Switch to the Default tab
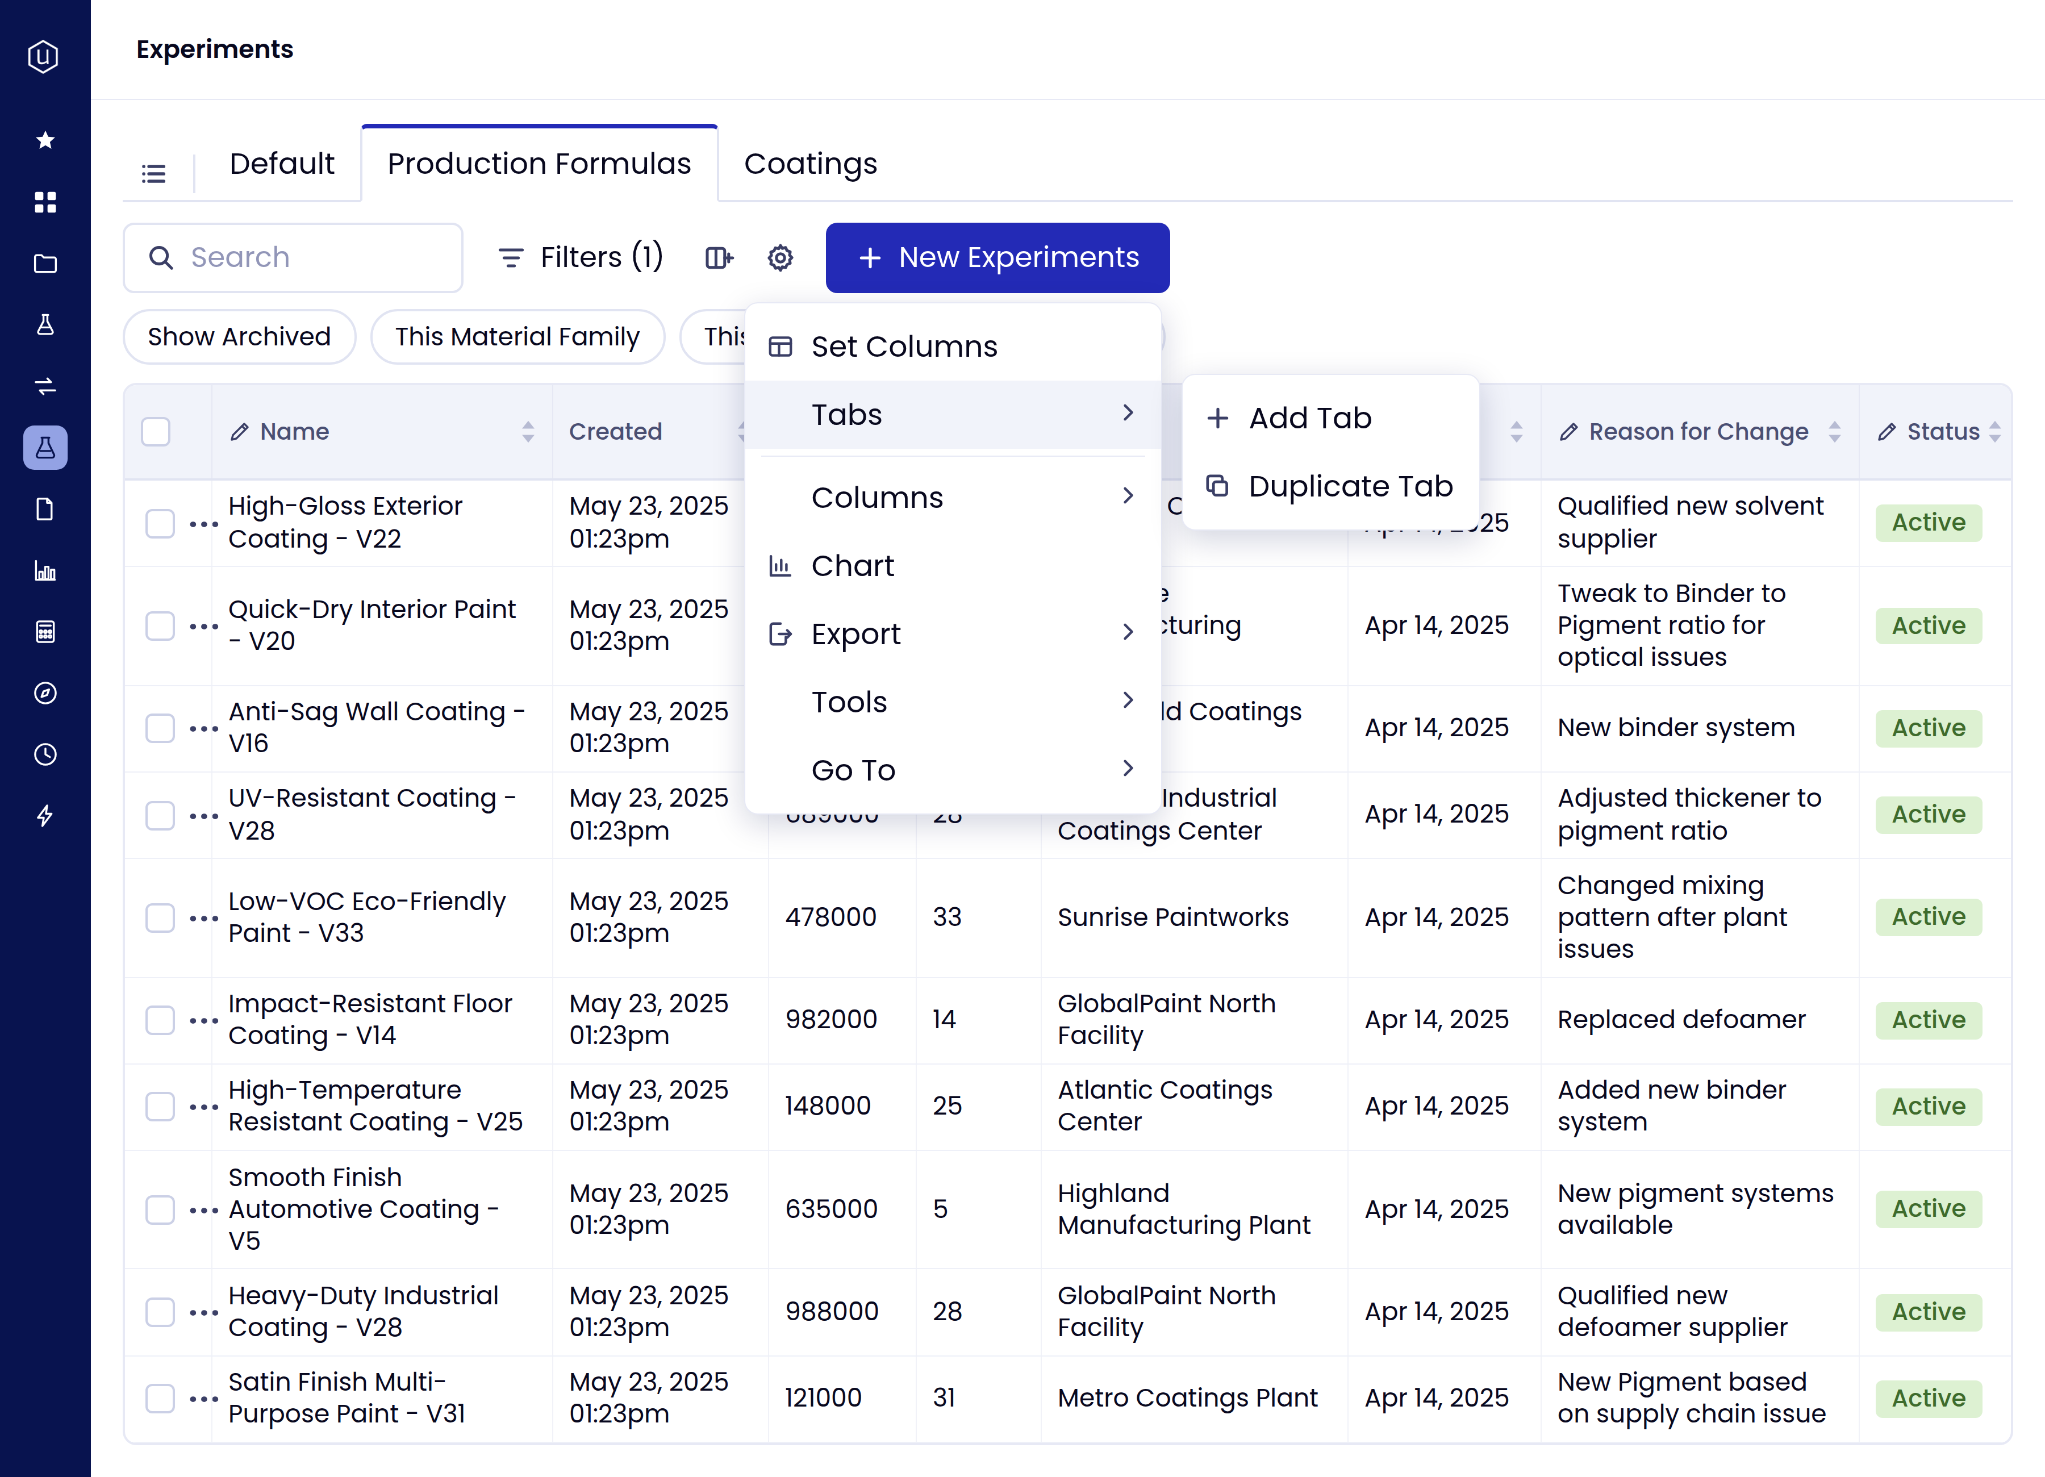Image resolution: width=2045 pixels, height=1477 pixels. coord(281,164)
